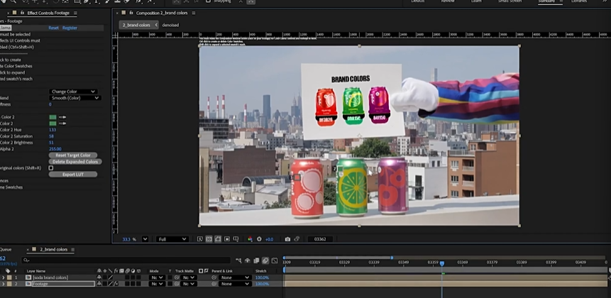Toggle the Fast Previews button in viewer

pos(200,239)
